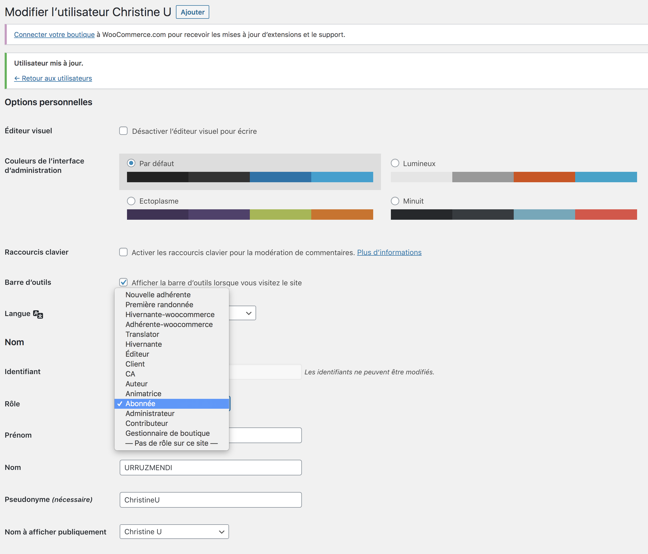
Task: Pick Gestionnaire de boutique role
Action: [x=167, y=433]
